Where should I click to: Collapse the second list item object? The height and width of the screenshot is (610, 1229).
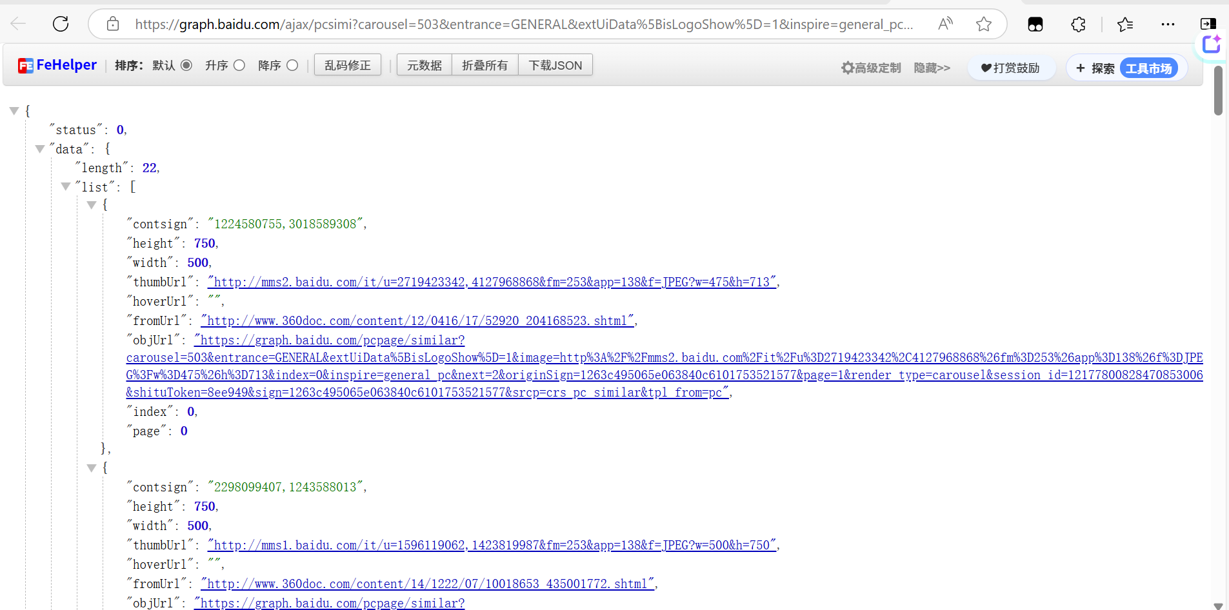(x=92, y=468)
